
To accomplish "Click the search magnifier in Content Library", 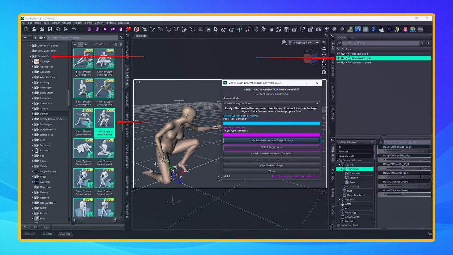I will pos(121,38).
